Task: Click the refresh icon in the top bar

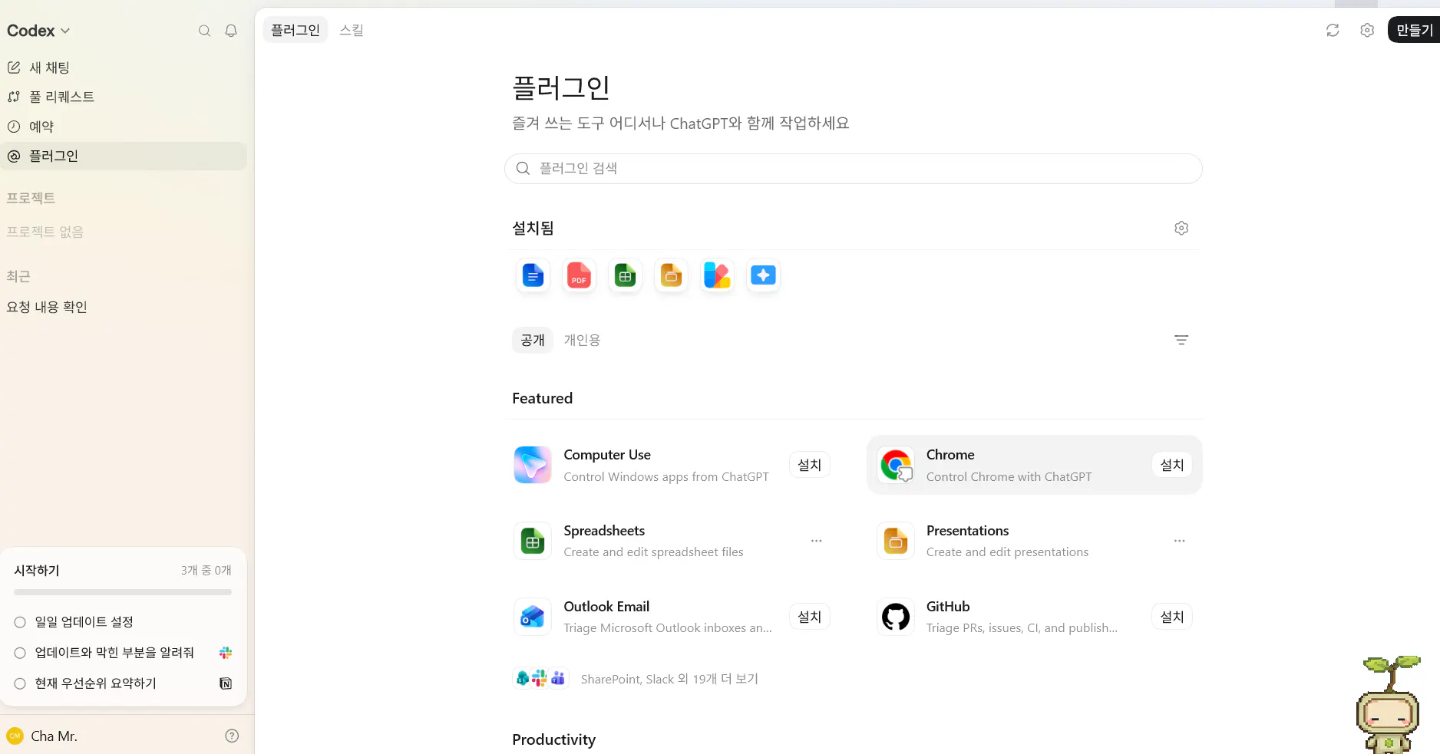Action: [x=1333, y=30]
